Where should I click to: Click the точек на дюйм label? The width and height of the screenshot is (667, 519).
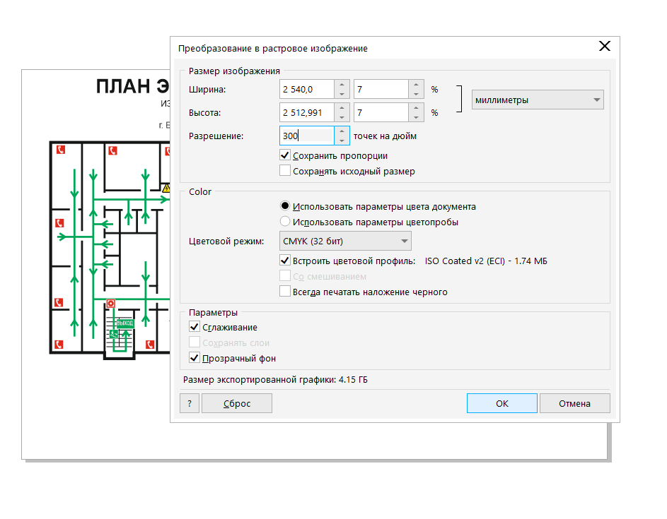[385, 136]
